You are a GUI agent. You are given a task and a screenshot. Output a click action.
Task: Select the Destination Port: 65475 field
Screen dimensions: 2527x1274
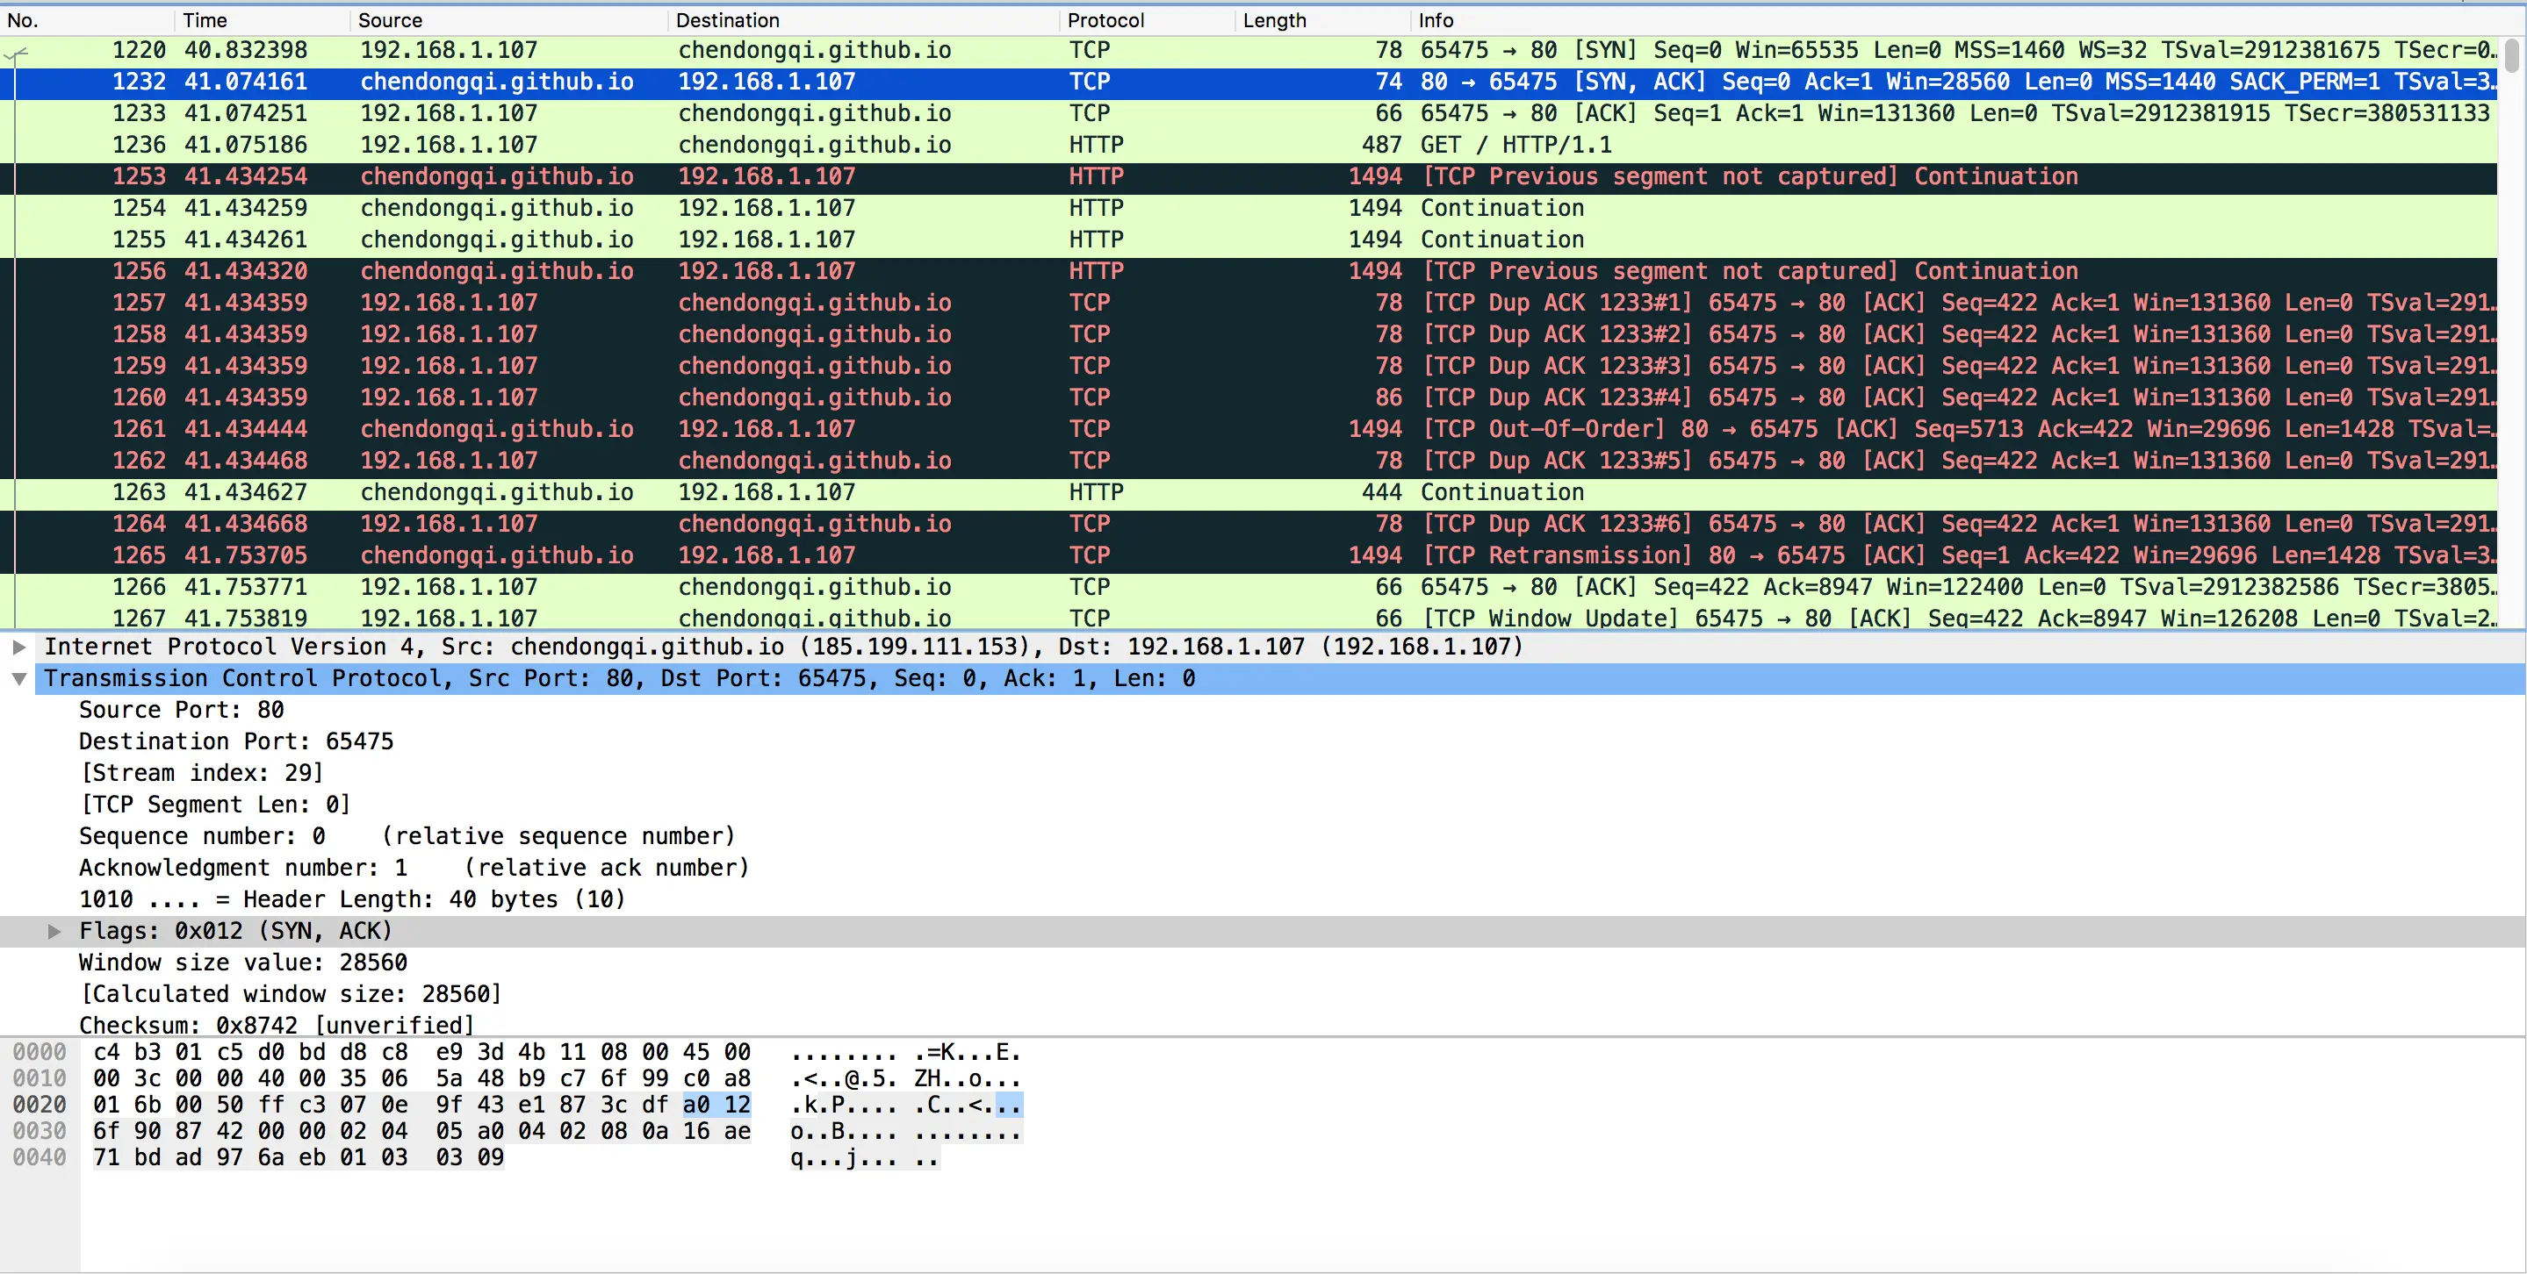235,742
